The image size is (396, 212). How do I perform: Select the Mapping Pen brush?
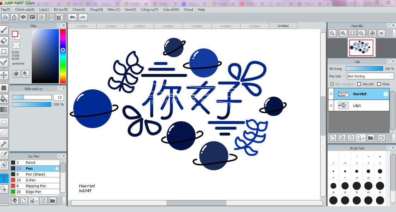click(x=35, y=186)
